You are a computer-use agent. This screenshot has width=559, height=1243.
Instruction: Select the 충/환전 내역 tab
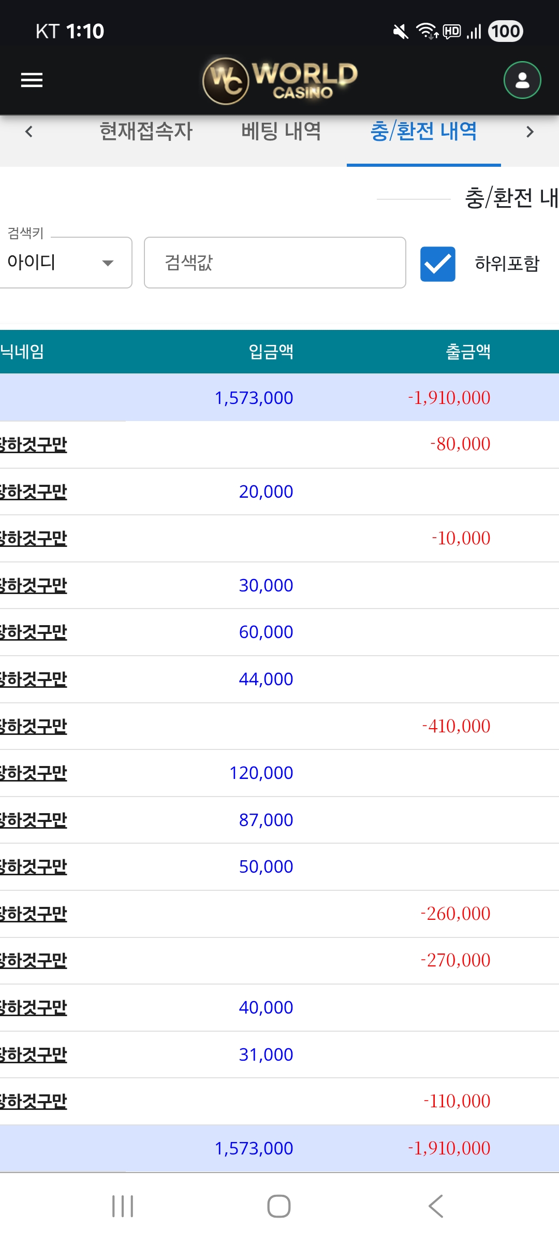pyautogui.click(x=423, y=131)
